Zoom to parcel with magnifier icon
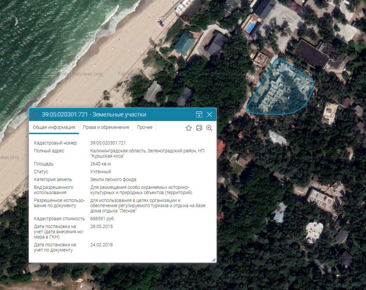Viewport: 366px width, 290px height. coord(209,128)
